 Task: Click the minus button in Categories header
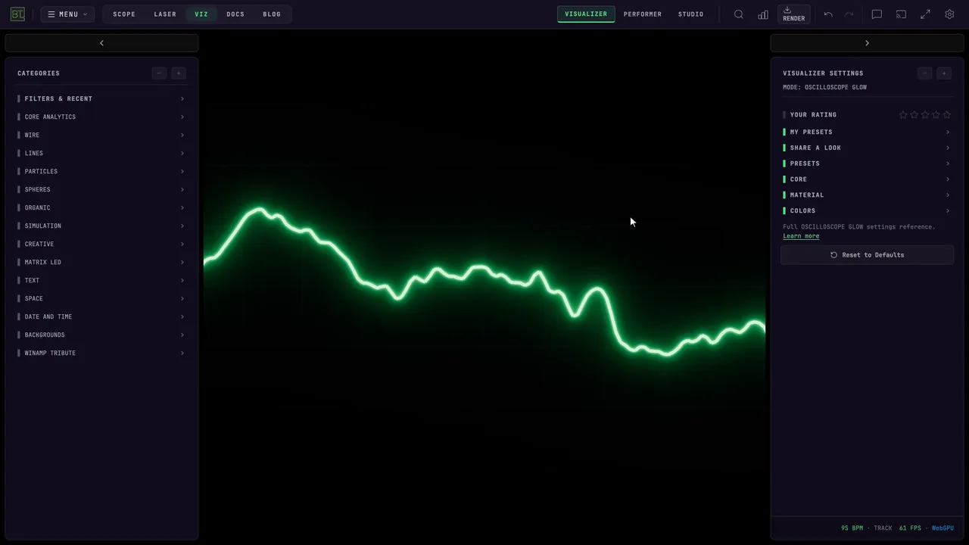click(159, 73)
